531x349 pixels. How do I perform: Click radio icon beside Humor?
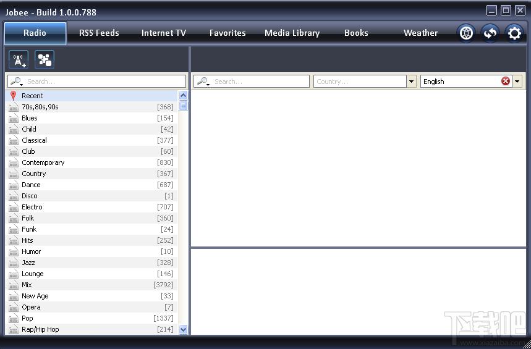coord(14,252)
